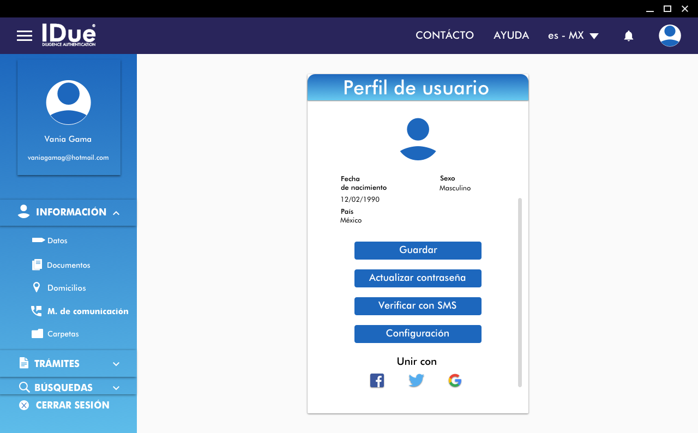Viewport: 698px width, 433px height.
Task: Link account with Twitter icon
Action: (416, 381)
